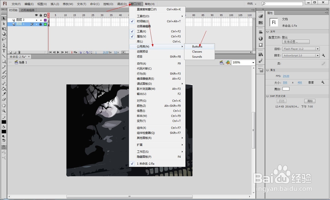The width and height of the screenshot is (330, 200).
Task: Toggle lock dot of 图层 2
Action: pyautogui.click(x=41, y=20)
